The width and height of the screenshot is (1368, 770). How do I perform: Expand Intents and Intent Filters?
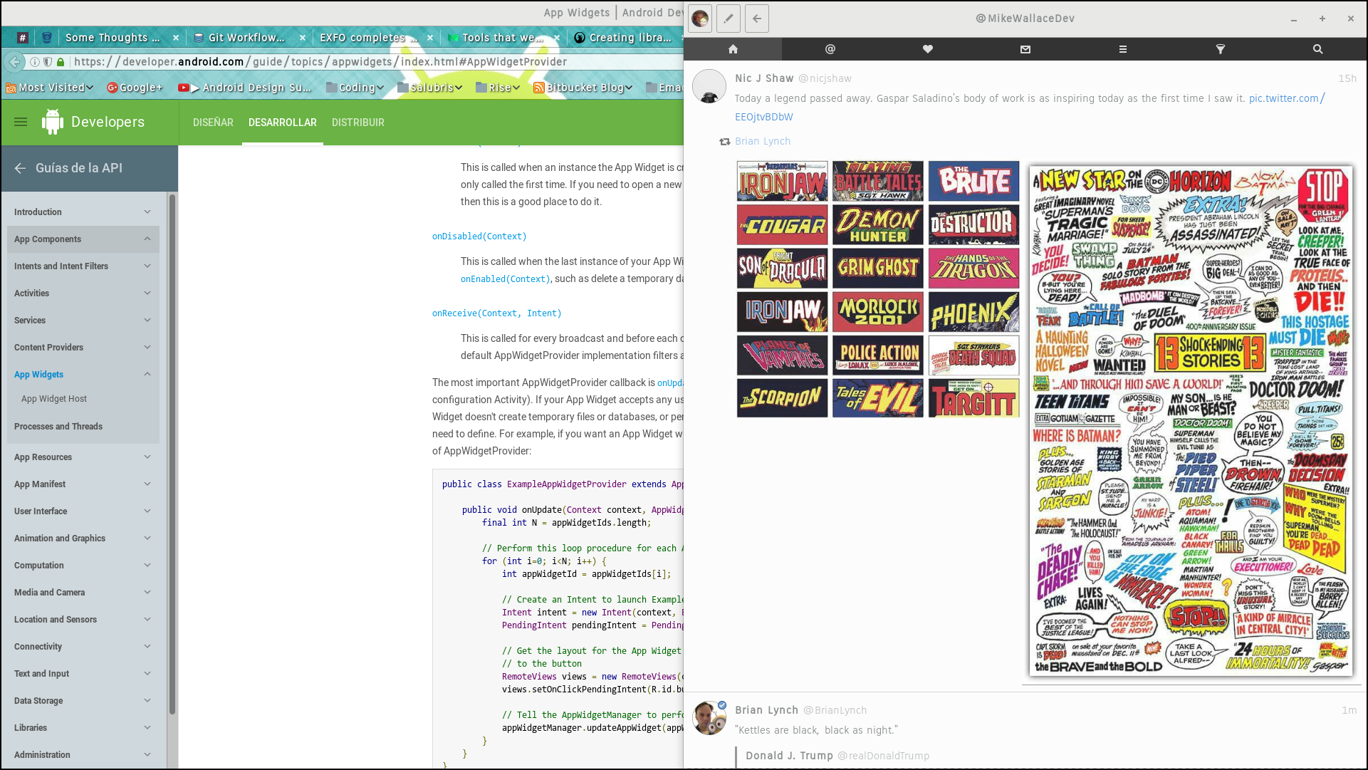pyautogui.click(x=147, y=266)
